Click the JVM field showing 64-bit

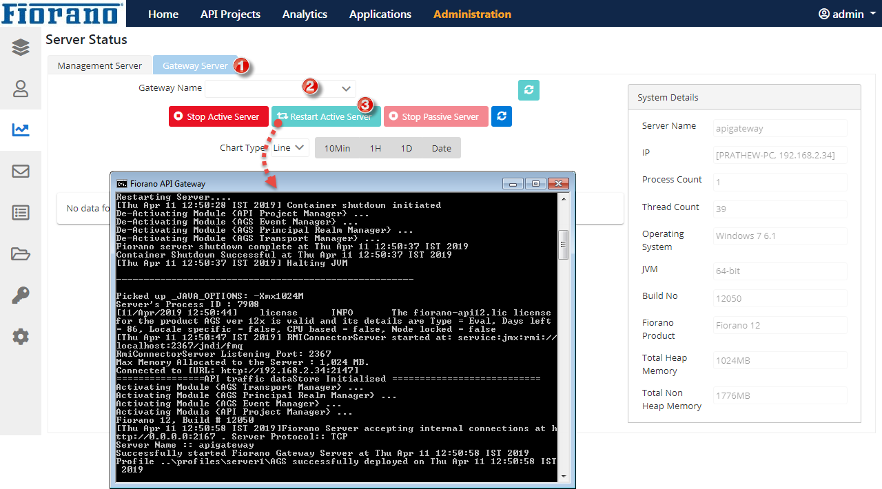pyautogui.click(x=780, y=271)
